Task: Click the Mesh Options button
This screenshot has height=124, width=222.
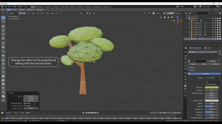Action: pos(207,10)
